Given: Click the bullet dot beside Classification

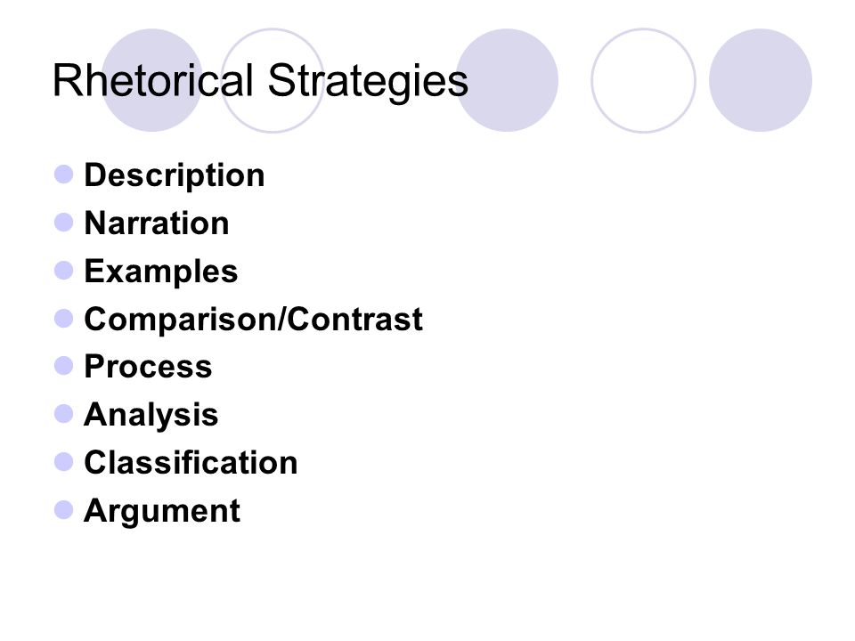Looking at the screenshot, I should (x=64, y=462).
